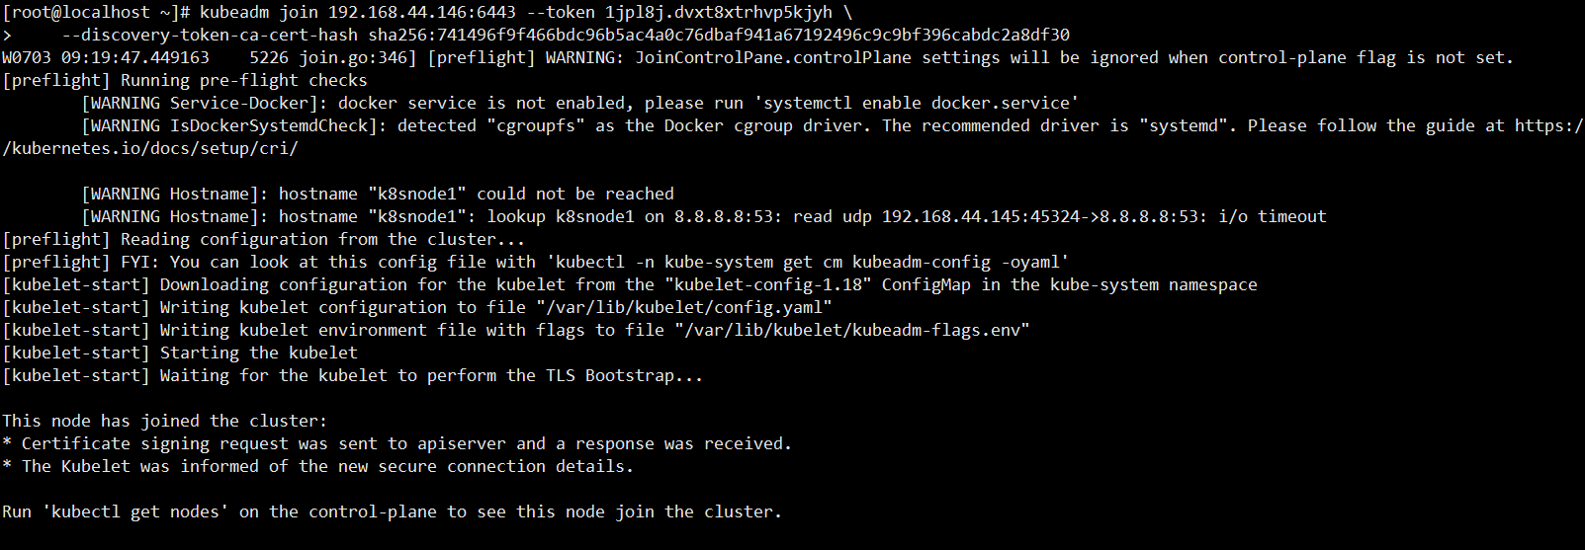The image size is (1585, 550).
Task: Click the sha256 certificate hash value
Action: click(x=719, y=36)
